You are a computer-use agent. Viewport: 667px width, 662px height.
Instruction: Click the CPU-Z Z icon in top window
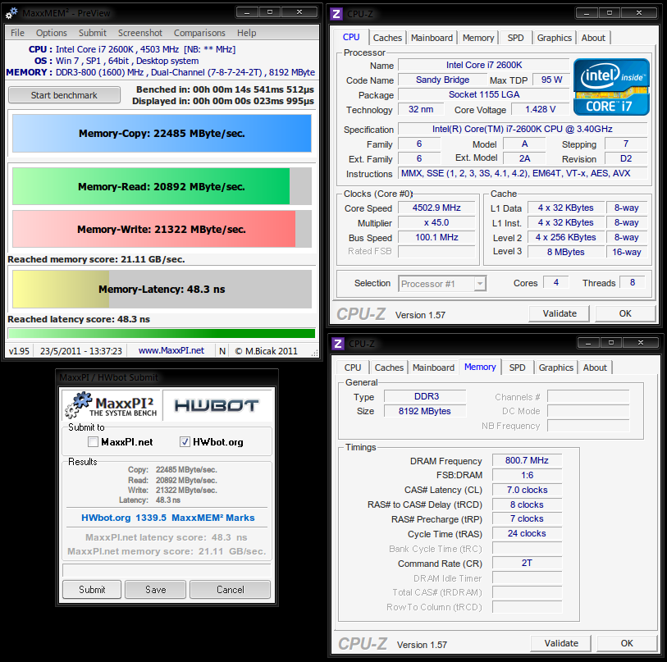click(336, 14)
